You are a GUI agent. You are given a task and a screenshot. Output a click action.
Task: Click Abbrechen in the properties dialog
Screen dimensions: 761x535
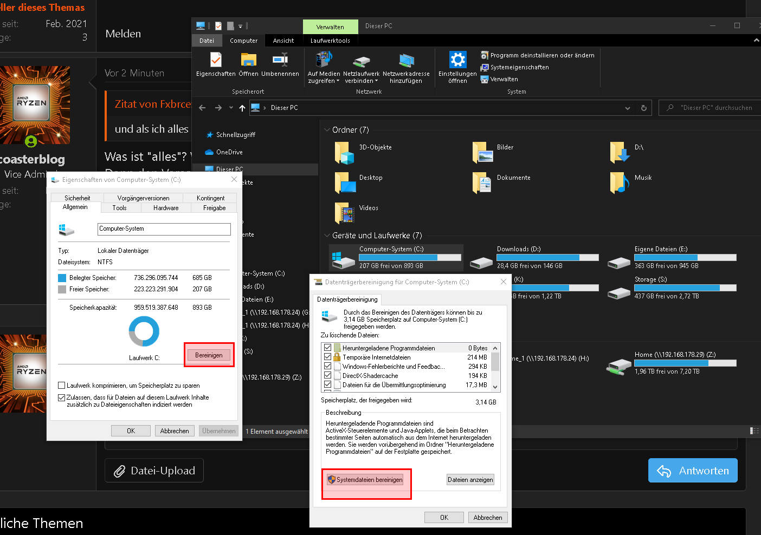[175, 431]
